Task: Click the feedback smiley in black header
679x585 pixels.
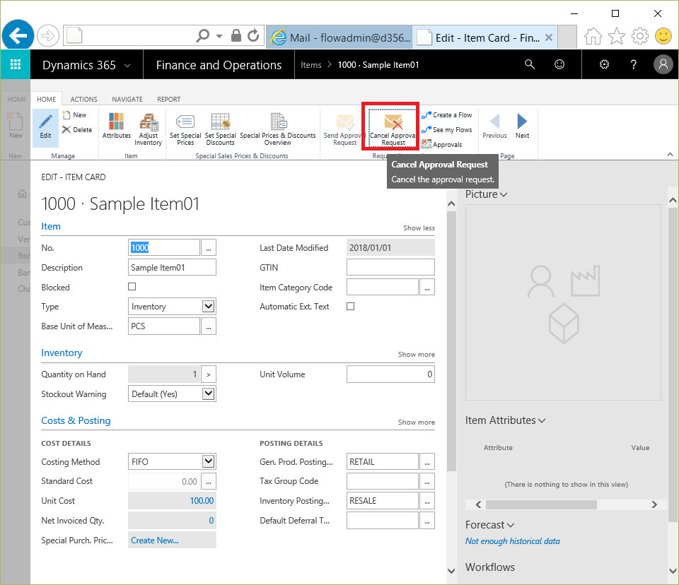Action: (x=559, y=64)
